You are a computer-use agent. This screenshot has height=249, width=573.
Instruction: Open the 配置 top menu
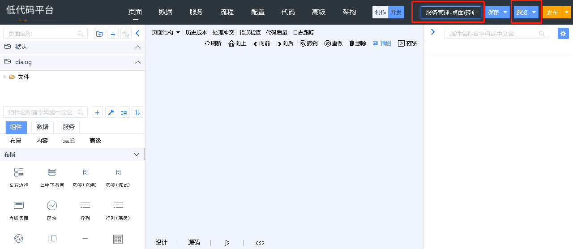(x=258, y=12)
